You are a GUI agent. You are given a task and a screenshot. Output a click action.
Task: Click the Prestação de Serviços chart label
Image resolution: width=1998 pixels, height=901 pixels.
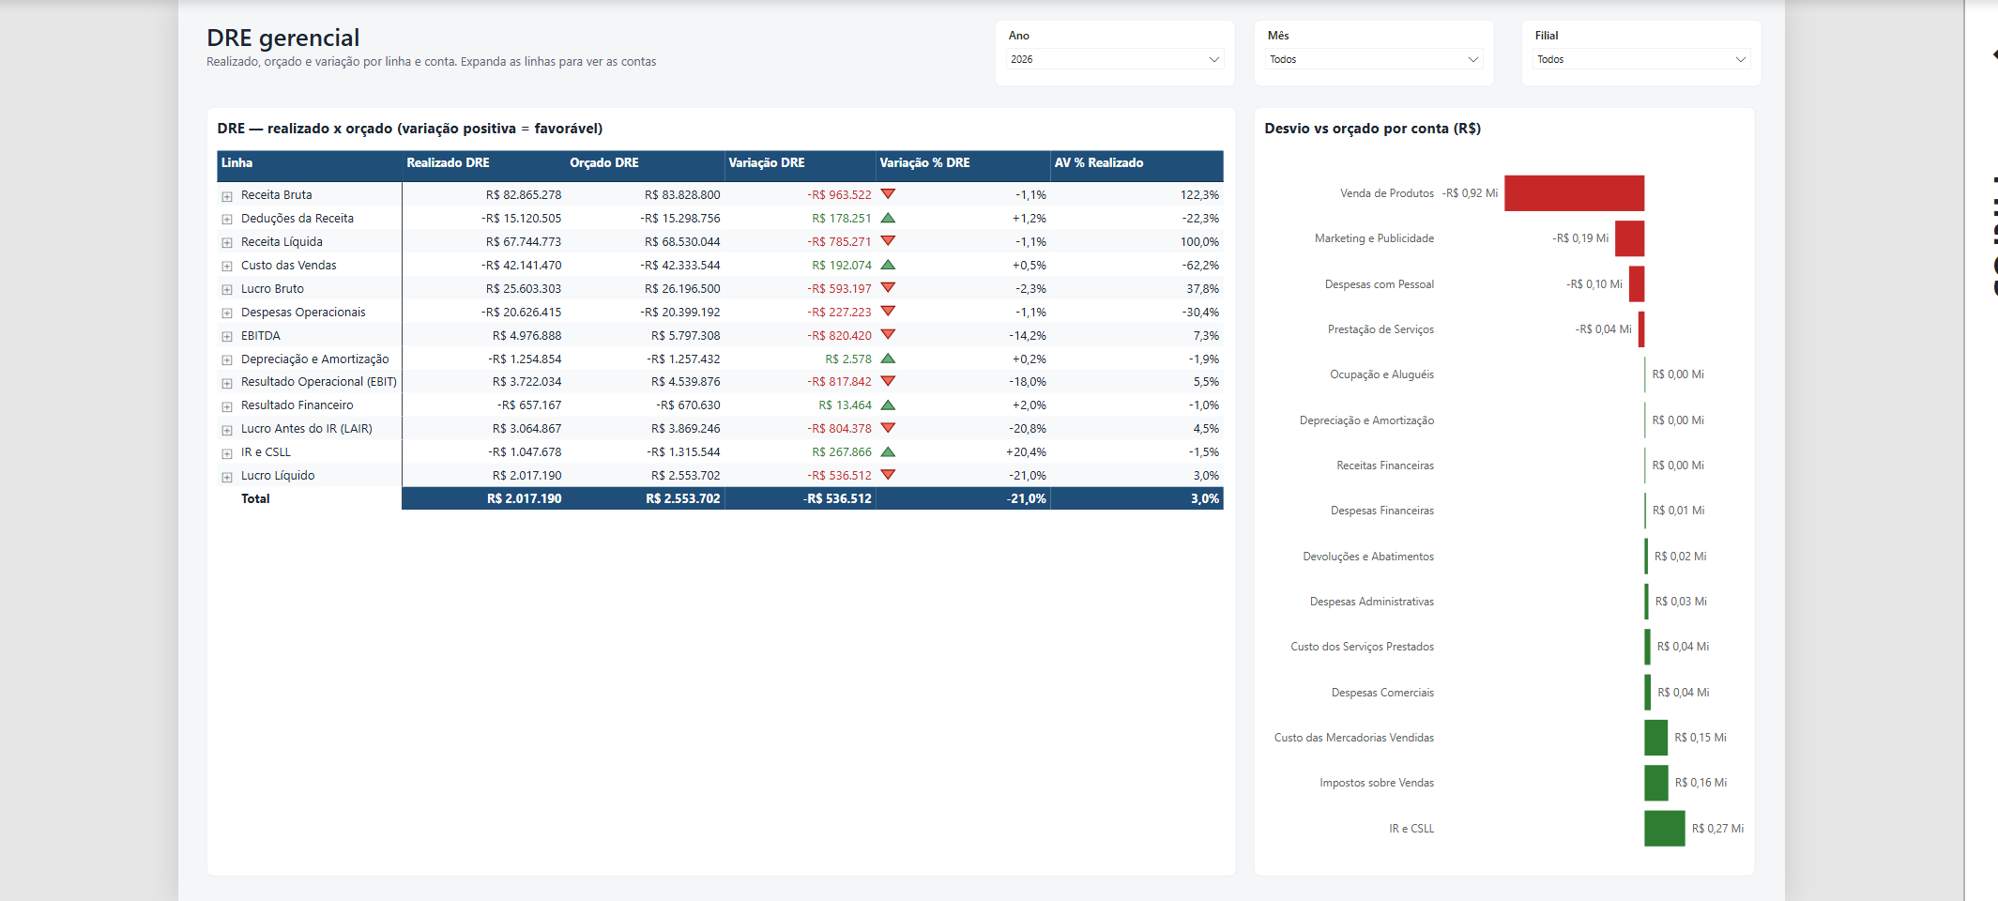[1380, 329]
